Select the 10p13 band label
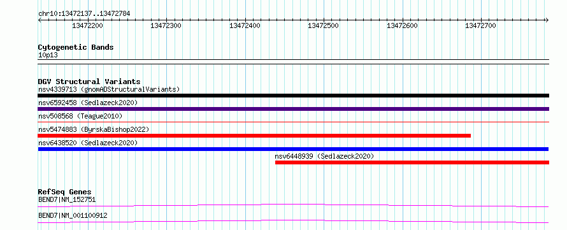Image resolution: width=567 pixels, height=230 pixels. (48, 55)
